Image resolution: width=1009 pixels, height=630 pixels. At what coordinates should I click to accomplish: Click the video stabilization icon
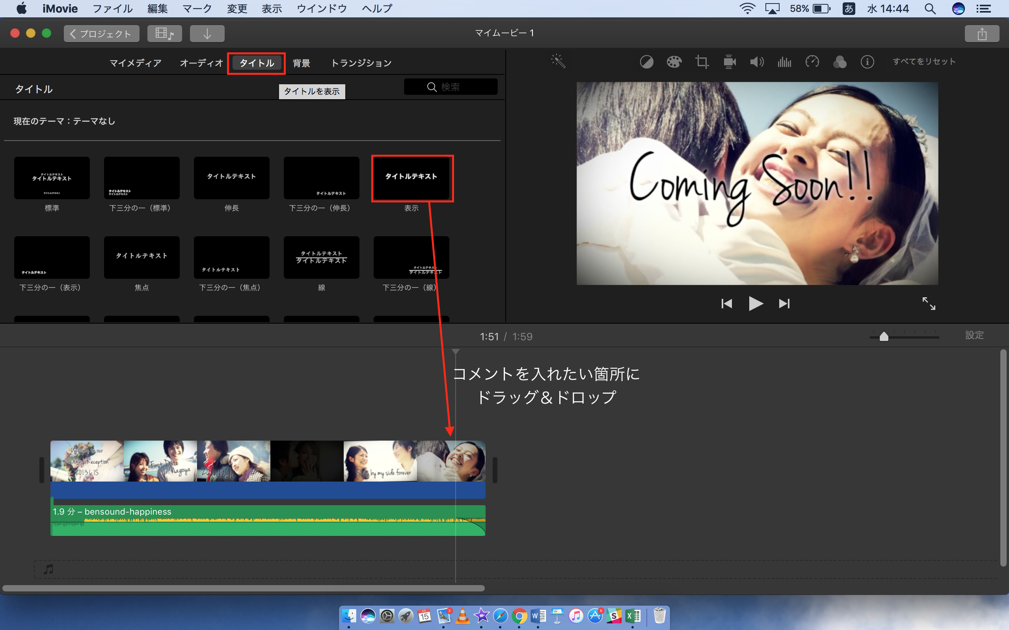coord(729,61)
